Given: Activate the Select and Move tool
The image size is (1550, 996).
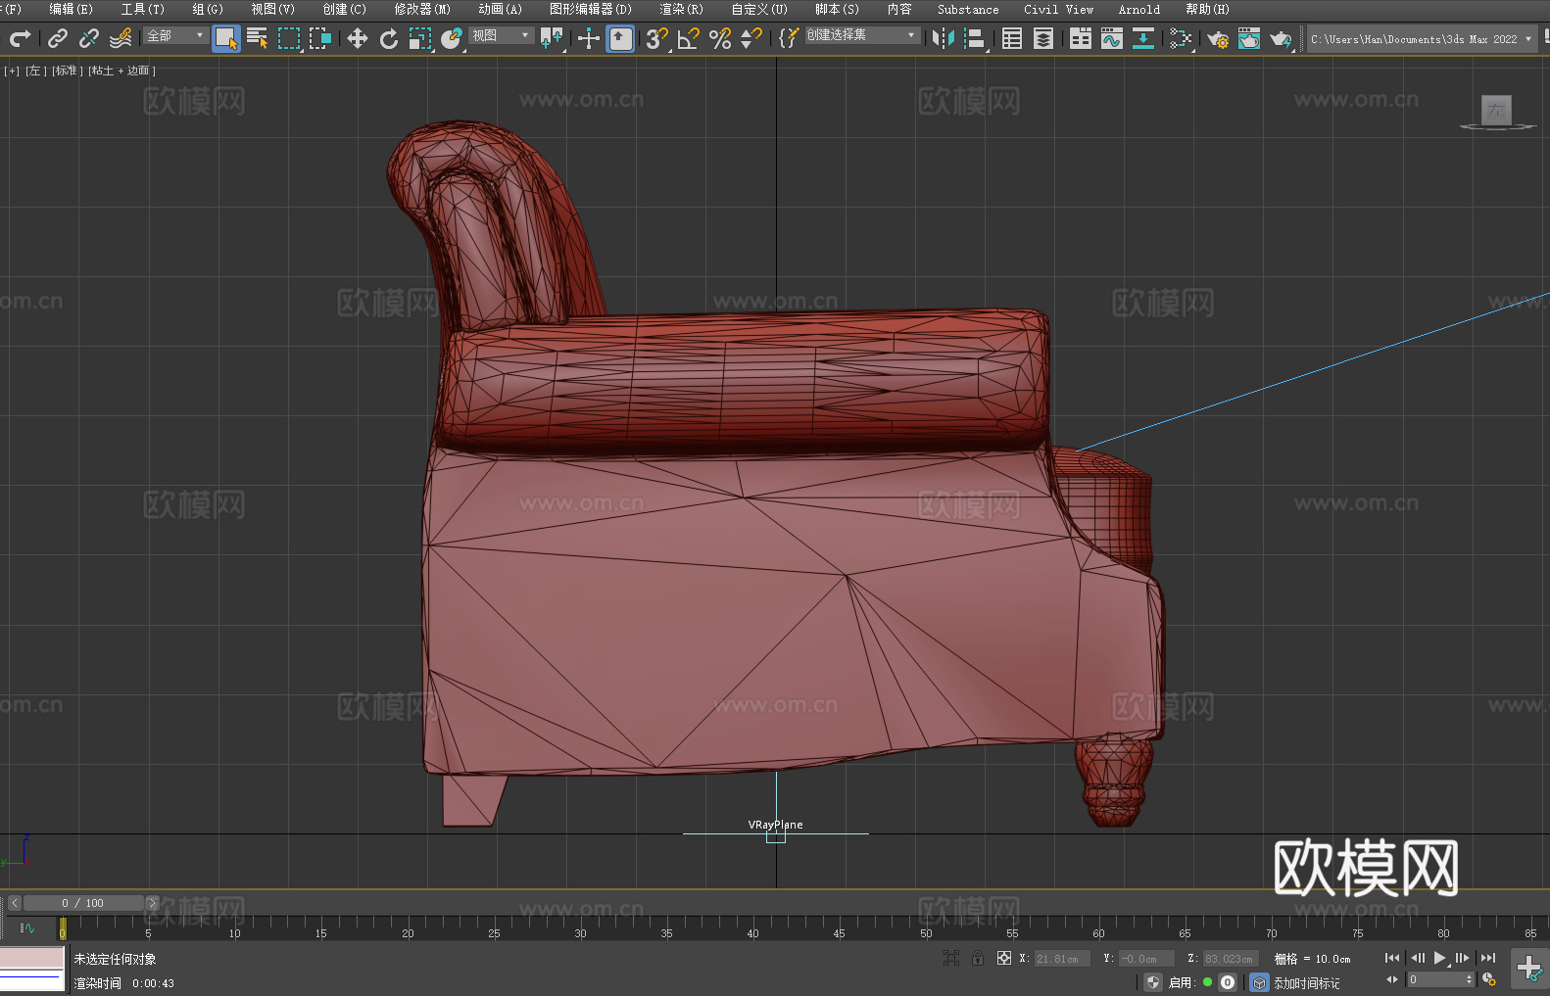Looking at the screenshot, I should [358, 38].
